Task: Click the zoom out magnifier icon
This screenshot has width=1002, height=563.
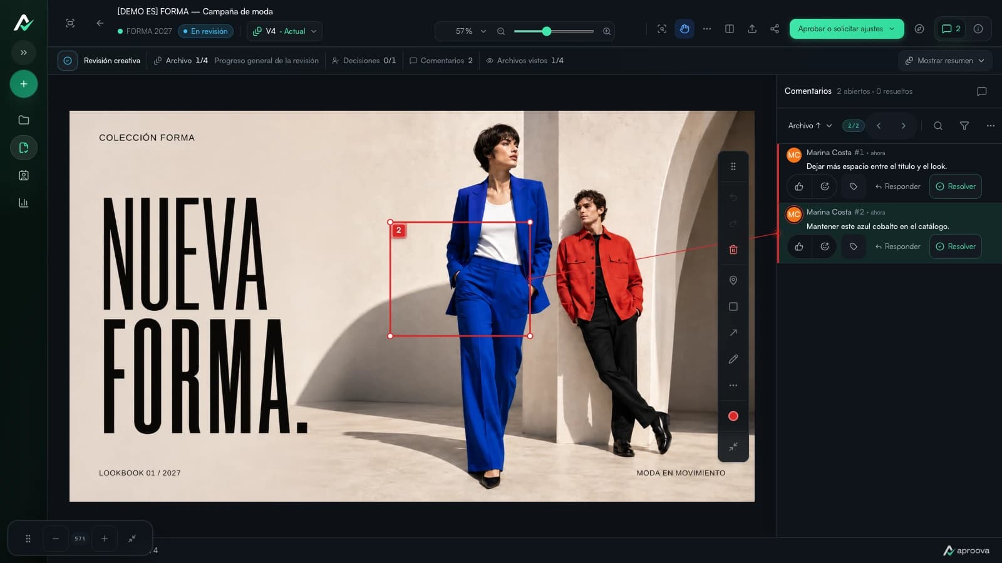Action: pyautogui.click(x=501, y=31)
